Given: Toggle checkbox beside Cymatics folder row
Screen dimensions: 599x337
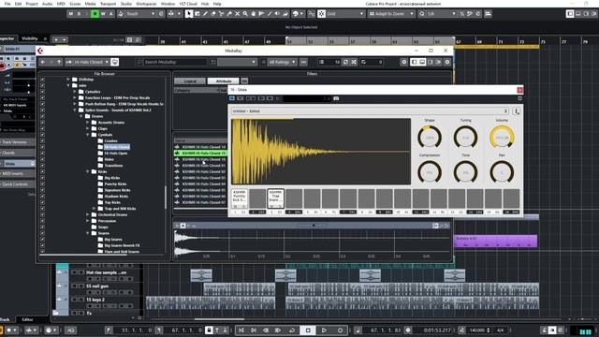Looking at the screenshot, I should click(42, 92).
